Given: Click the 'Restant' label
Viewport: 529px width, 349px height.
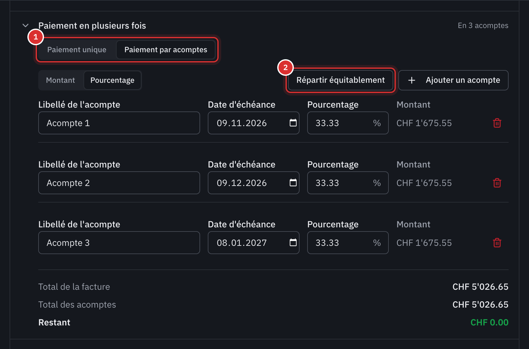Looking at the screenshot, I should 54,322.
